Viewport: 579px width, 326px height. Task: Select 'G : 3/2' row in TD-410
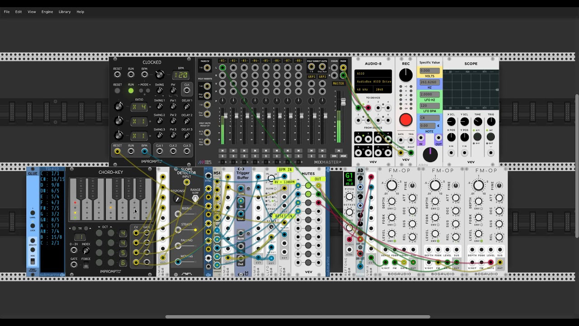(x=50, y=214)
